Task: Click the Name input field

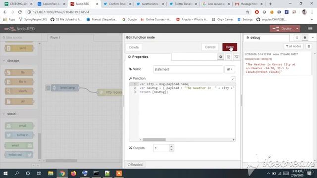Action: (188, 69)
